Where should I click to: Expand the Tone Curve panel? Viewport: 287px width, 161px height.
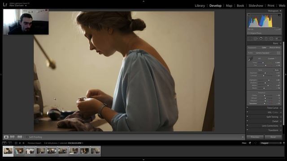(281, 108)
